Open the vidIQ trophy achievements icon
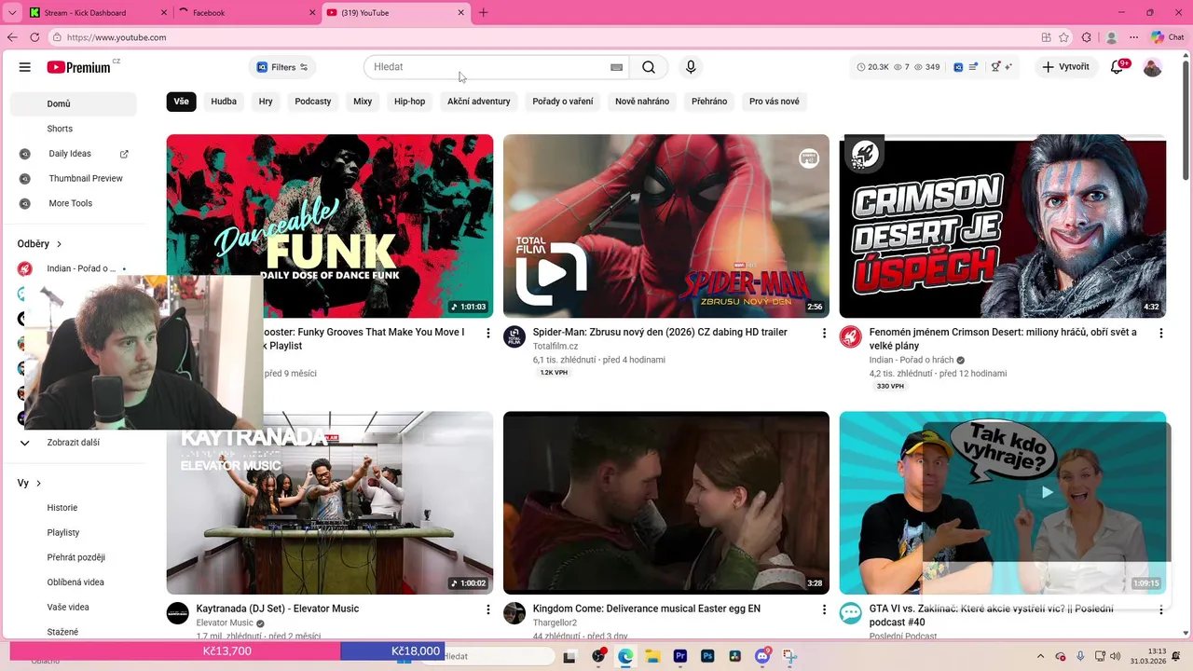This screenshot has height=671, width=1193. click(995, 67)
